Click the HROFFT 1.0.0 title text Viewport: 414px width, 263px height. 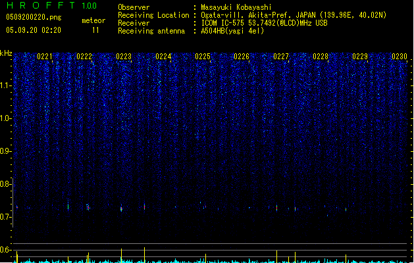tap(52, 5)
